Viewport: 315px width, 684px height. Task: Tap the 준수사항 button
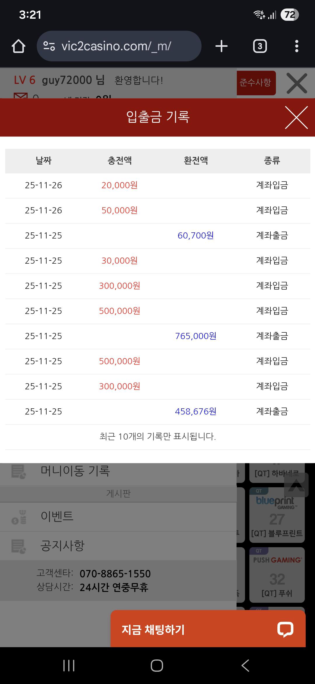[x=256, y=83]
